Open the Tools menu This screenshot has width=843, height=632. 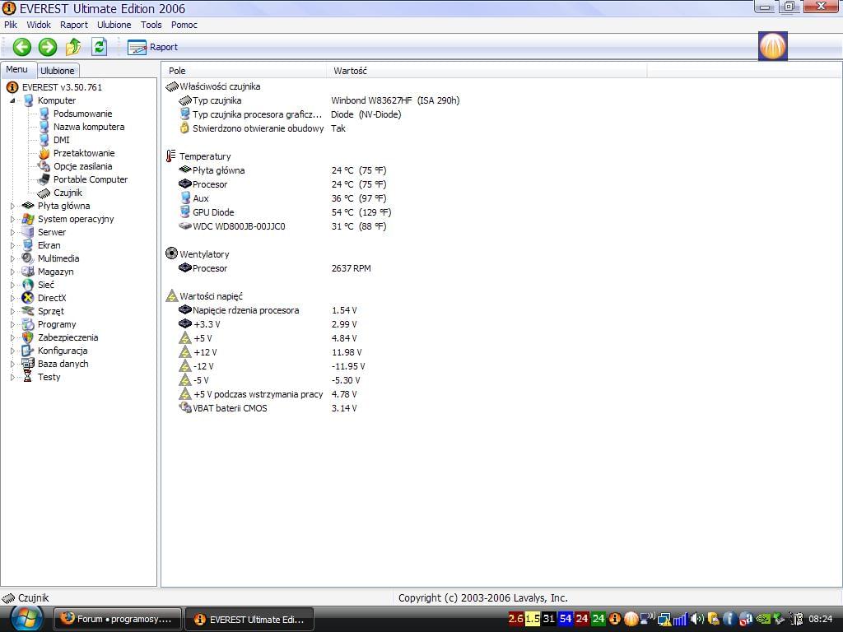coord(151,25)
